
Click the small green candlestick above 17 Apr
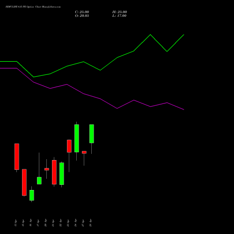39,181
